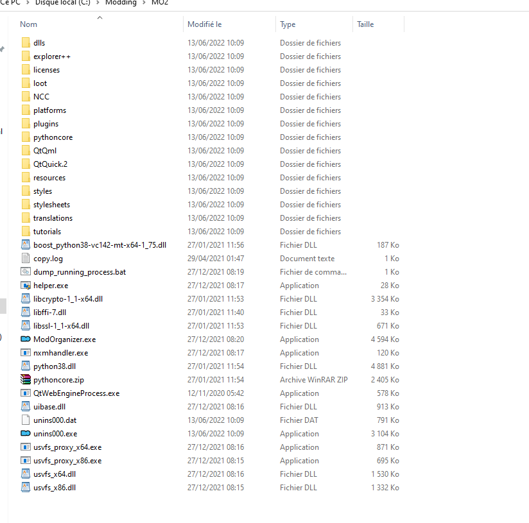Select the platforms folder icon

[26, 110]
